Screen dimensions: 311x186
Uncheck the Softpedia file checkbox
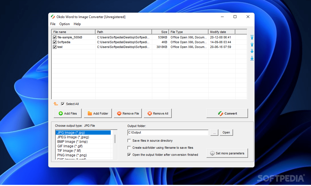point(55,42)
